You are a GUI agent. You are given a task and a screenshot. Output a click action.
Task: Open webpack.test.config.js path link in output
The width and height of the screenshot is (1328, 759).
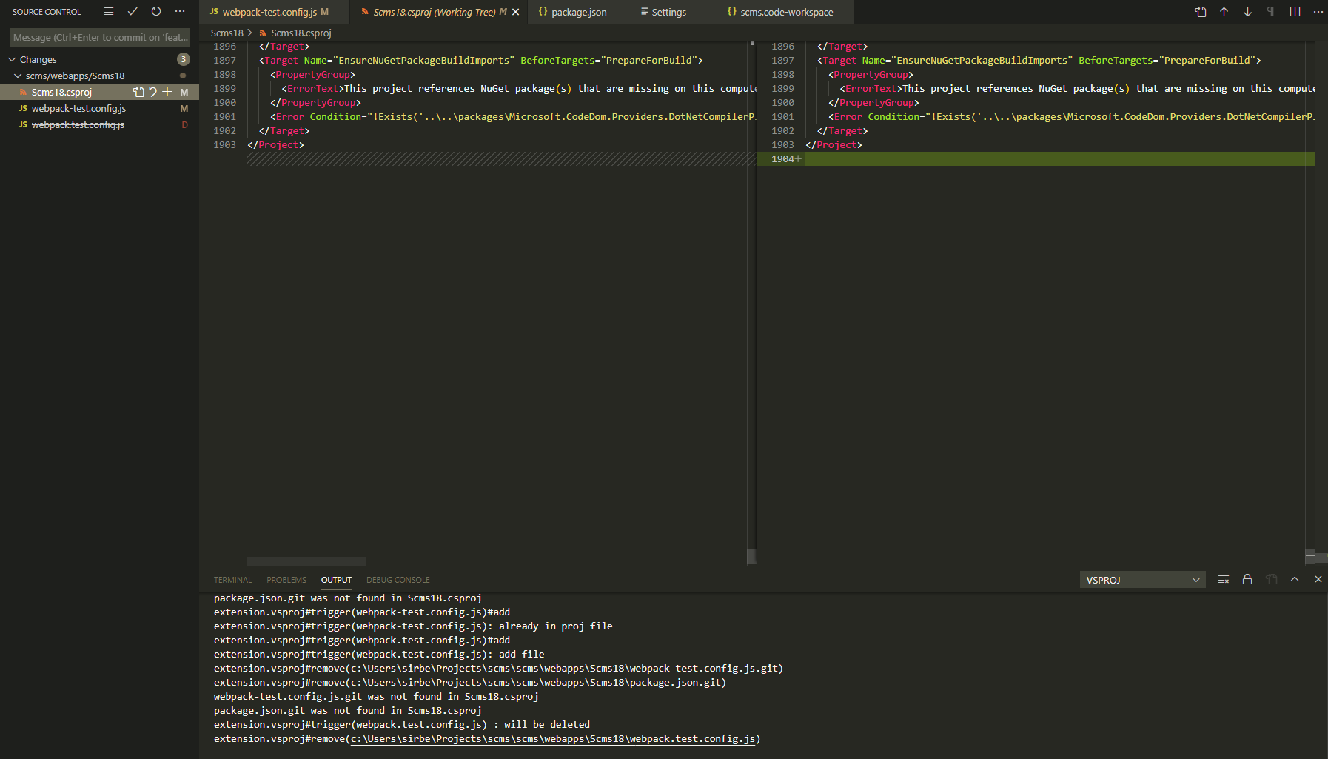tap(553, 739)
